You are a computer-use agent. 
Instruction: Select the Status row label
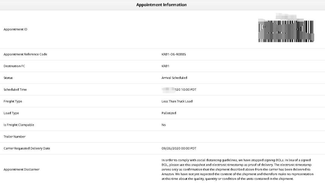coord(8,78)
